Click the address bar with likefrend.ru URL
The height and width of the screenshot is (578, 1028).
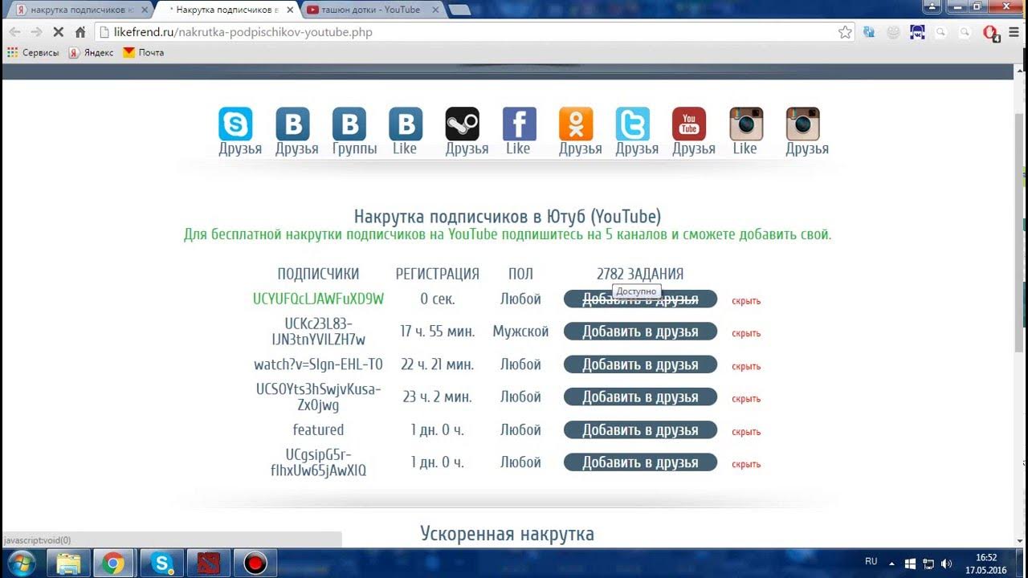click(474, 32)
